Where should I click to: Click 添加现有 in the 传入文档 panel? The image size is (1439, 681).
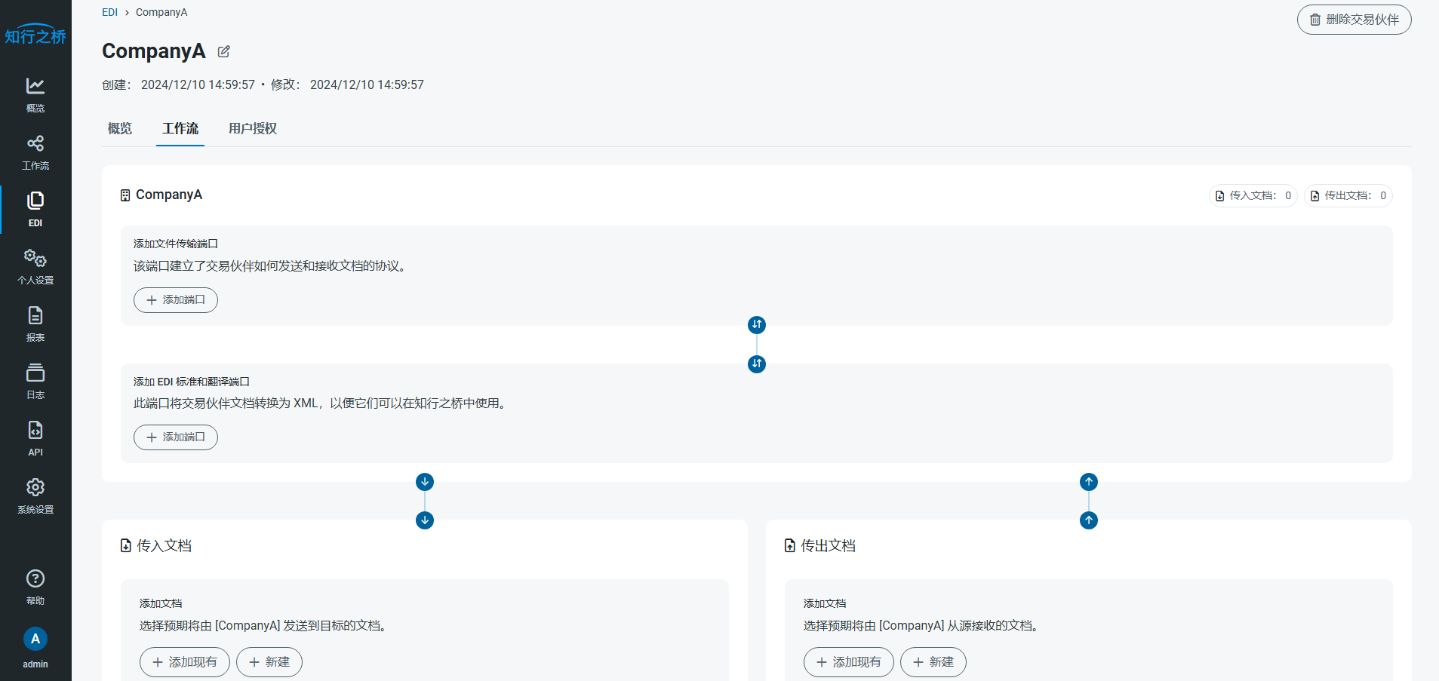coord(185,662)
